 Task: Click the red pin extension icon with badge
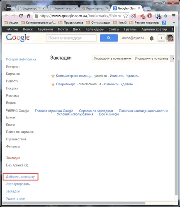[142, 16]
